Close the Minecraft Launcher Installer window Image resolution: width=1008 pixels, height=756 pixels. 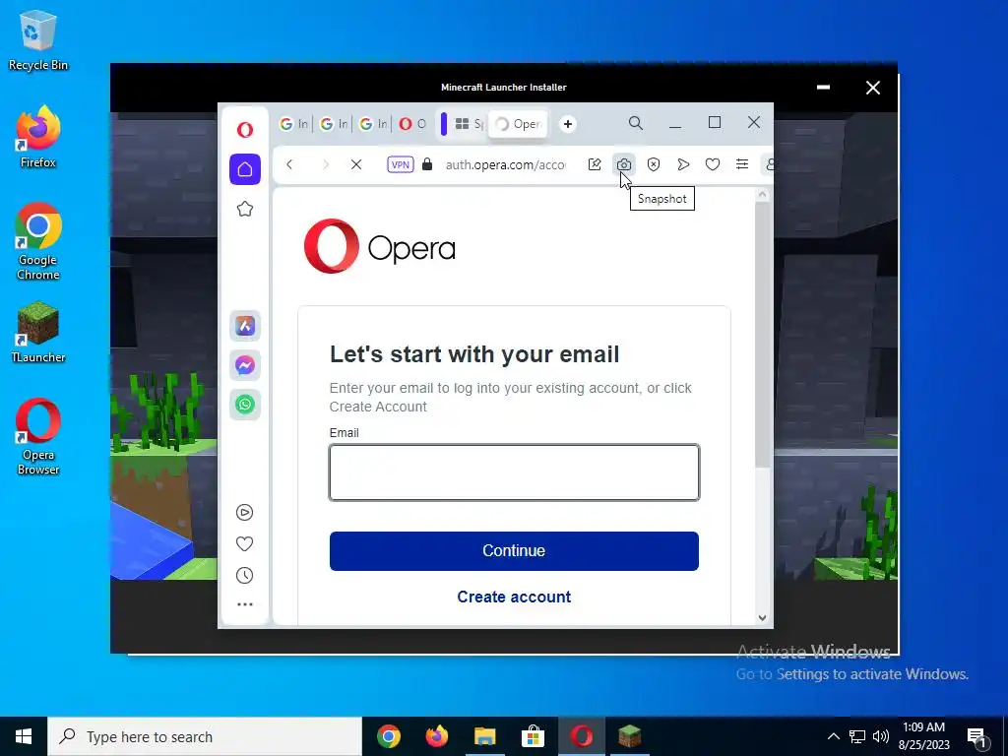coord(872,88)
